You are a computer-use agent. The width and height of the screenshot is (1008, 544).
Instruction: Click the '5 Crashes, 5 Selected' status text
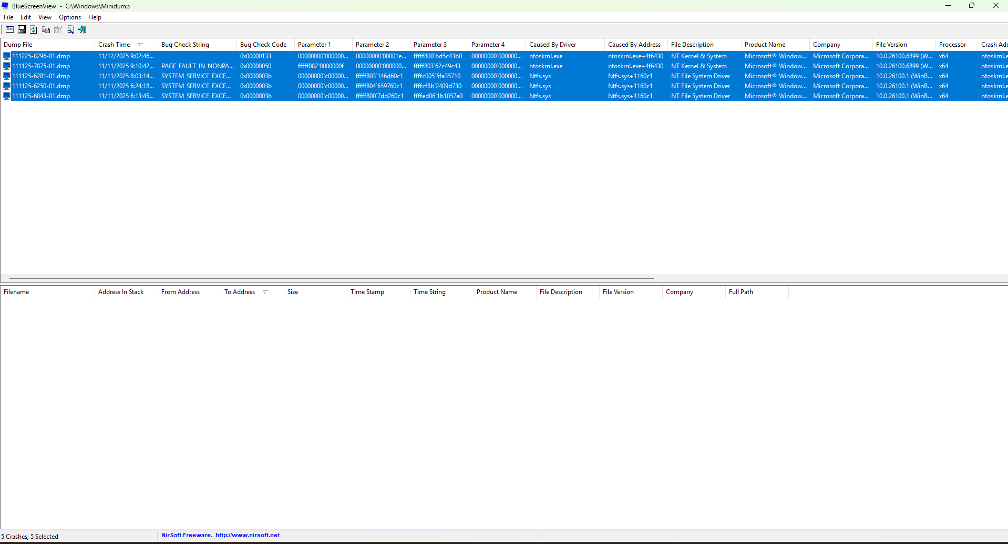tap(30, 537)
